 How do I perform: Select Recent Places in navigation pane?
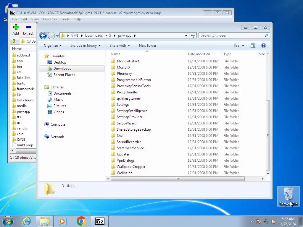(64, 75)
